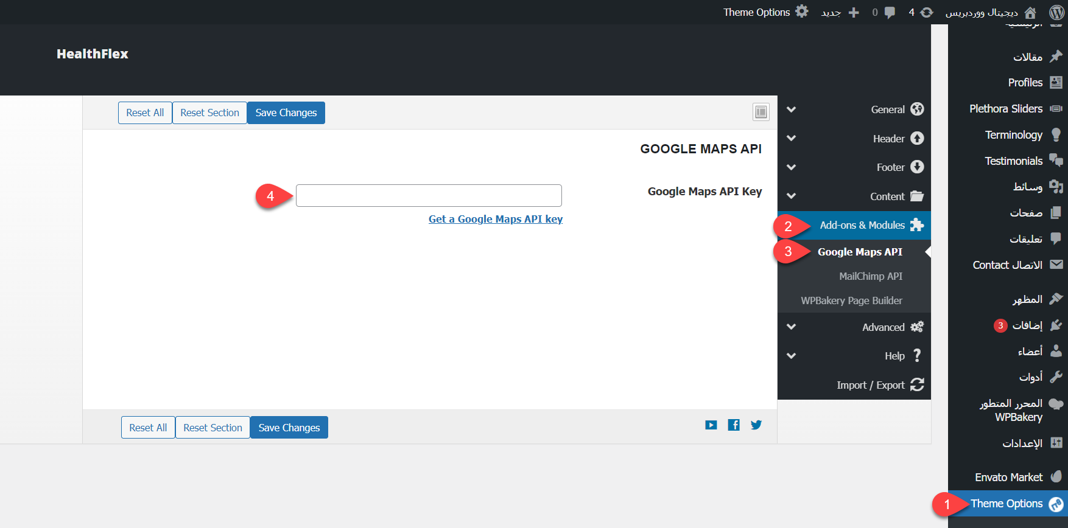Screen dimensions: 1068x528
Task: Click the WordPress logo in the admin bar
Action: (x=1057, y=12)
